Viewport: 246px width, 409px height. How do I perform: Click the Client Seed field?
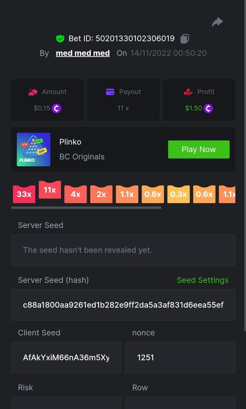tap(66, 358)
